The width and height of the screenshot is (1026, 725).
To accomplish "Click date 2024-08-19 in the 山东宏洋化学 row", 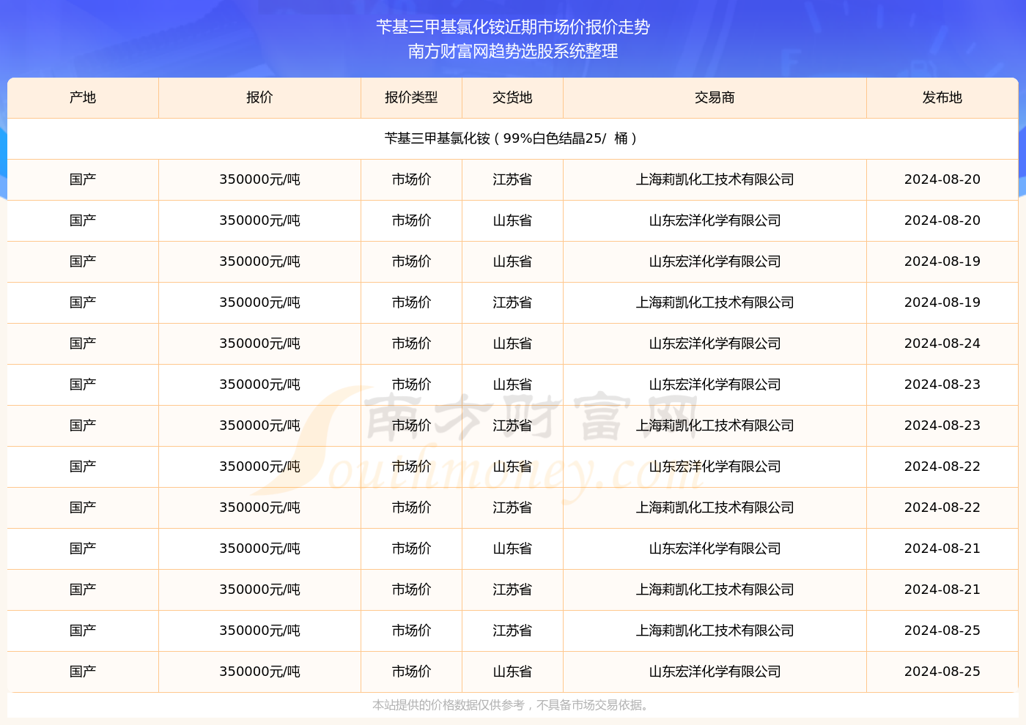I will [x=942, y=261].
